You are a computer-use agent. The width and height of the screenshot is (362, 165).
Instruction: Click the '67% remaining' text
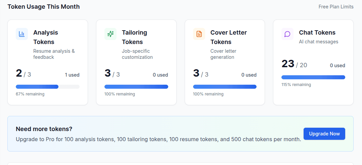pos(30,94)
